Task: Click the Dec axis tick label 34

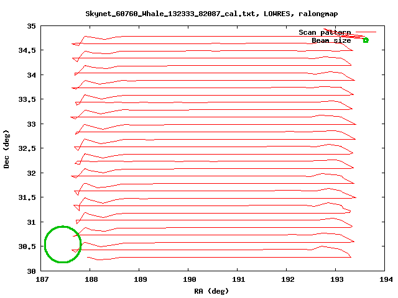Action: (x=32, y=75)
